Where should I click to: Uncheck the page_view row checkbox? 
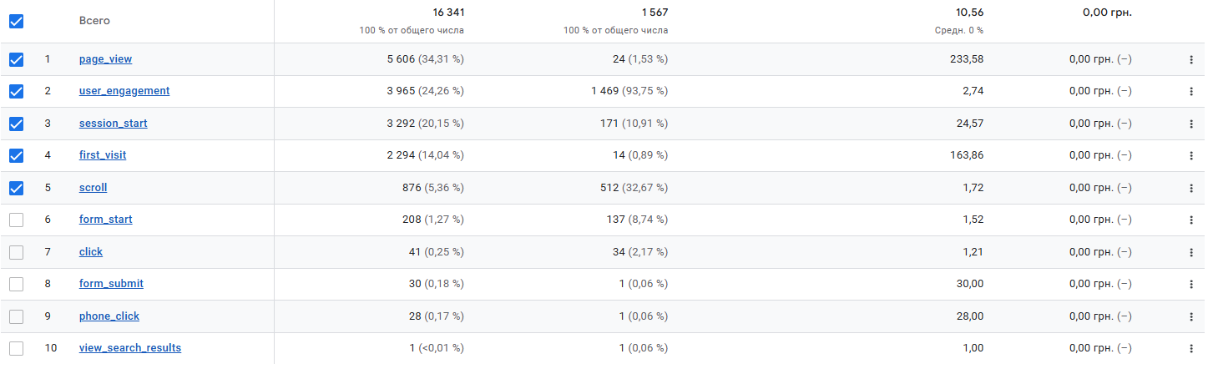click(x=16, y=59)
